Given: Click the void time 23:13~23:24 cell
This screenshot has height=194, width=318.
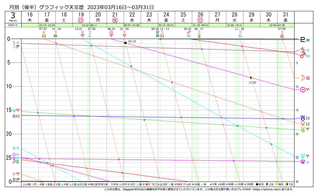Looking at the screenshot, I should (47, 25).
